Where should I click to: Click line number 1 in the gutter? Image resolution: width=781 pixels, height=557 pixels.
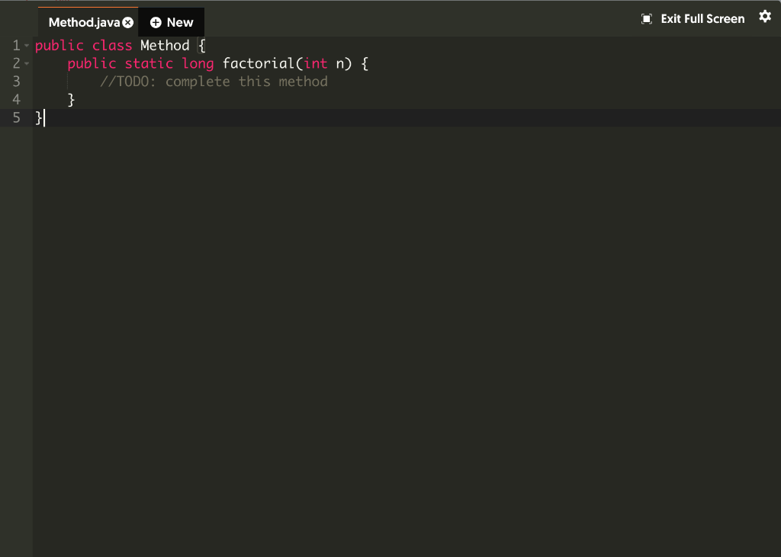[16, 45]
